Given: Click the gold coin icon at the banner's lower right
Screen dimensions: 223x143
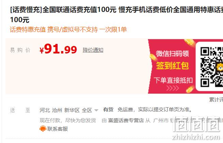Looking at the screenshot, I should click(190, 89).
